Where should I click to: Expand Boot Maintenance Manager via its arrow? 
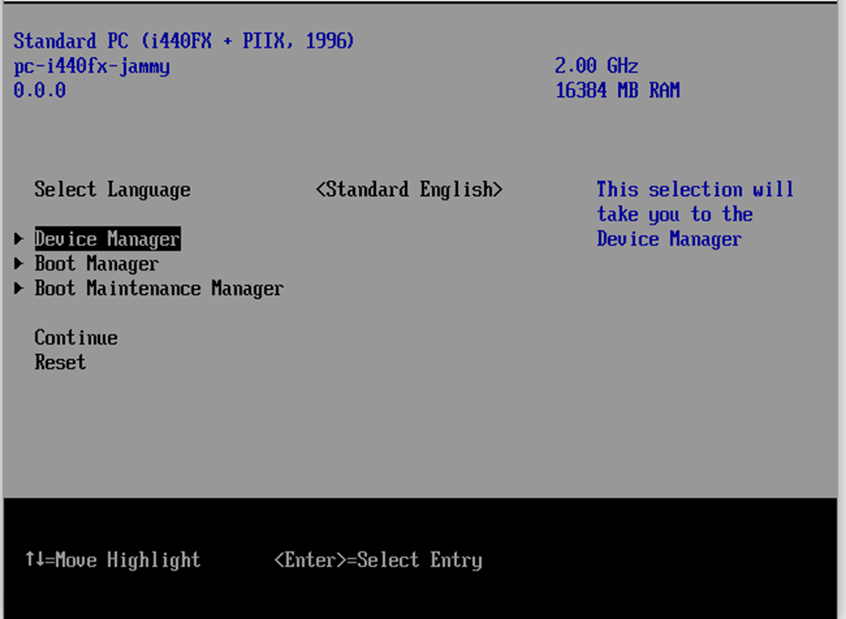tap(18, 288)
